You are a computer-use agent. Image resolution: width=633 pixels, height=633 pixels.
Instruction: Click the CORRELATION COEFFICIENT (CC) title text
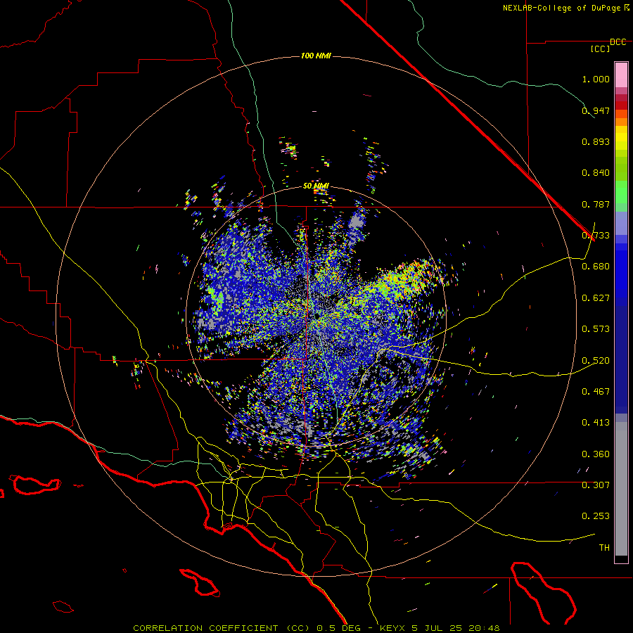[x=222, y=628]
